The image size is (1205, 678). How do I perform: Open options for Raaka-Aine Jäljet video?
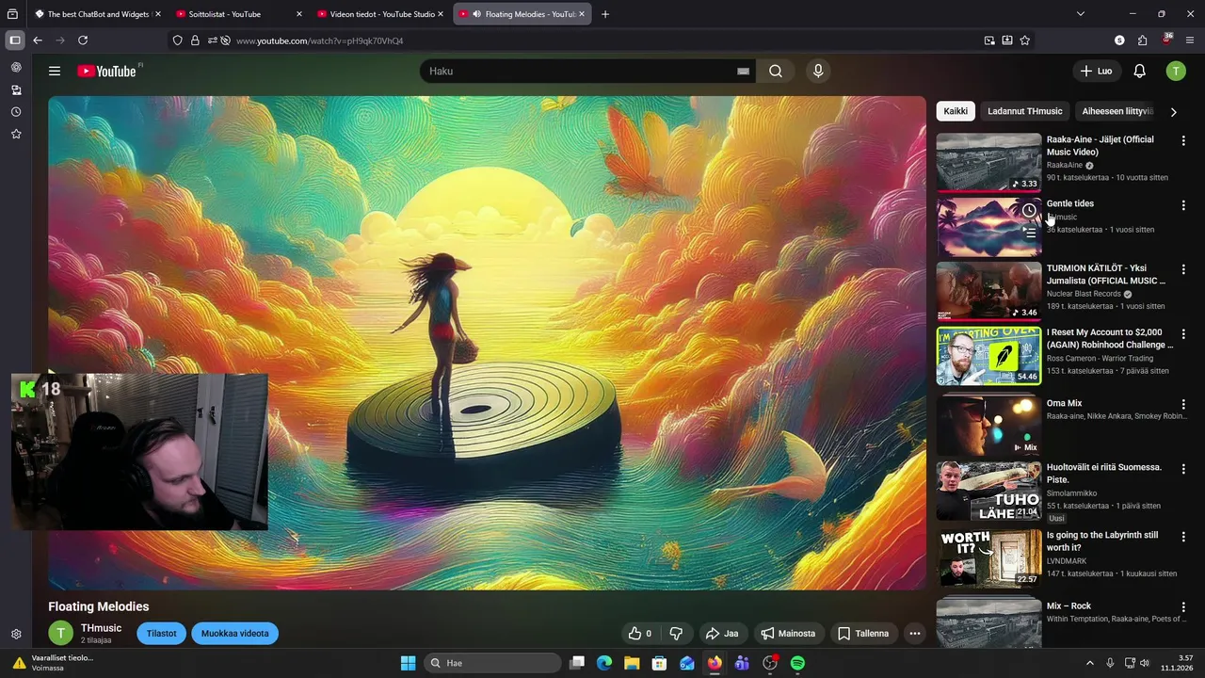coord(1183,141)
